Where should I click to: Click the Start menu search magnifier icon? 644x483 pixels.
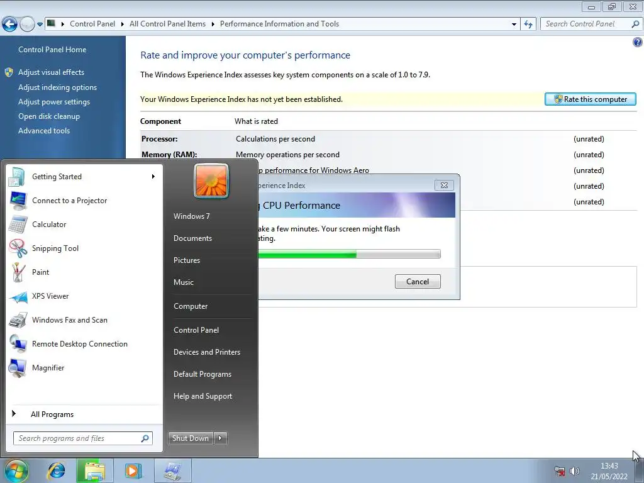point(145,438)
